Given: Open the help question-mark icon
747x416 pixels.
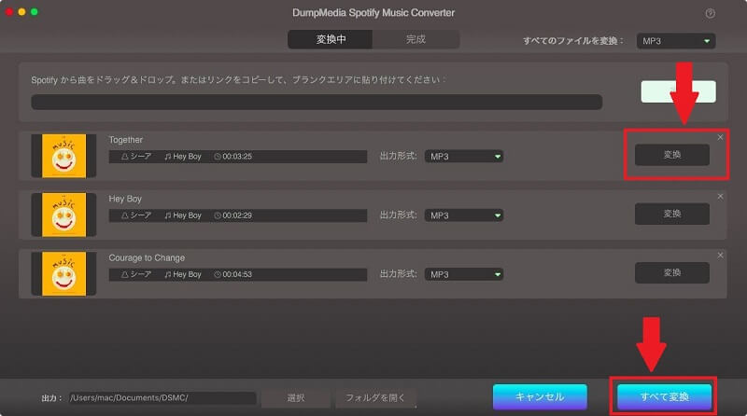Looking at the screenshot, I should tap(710, 13).
